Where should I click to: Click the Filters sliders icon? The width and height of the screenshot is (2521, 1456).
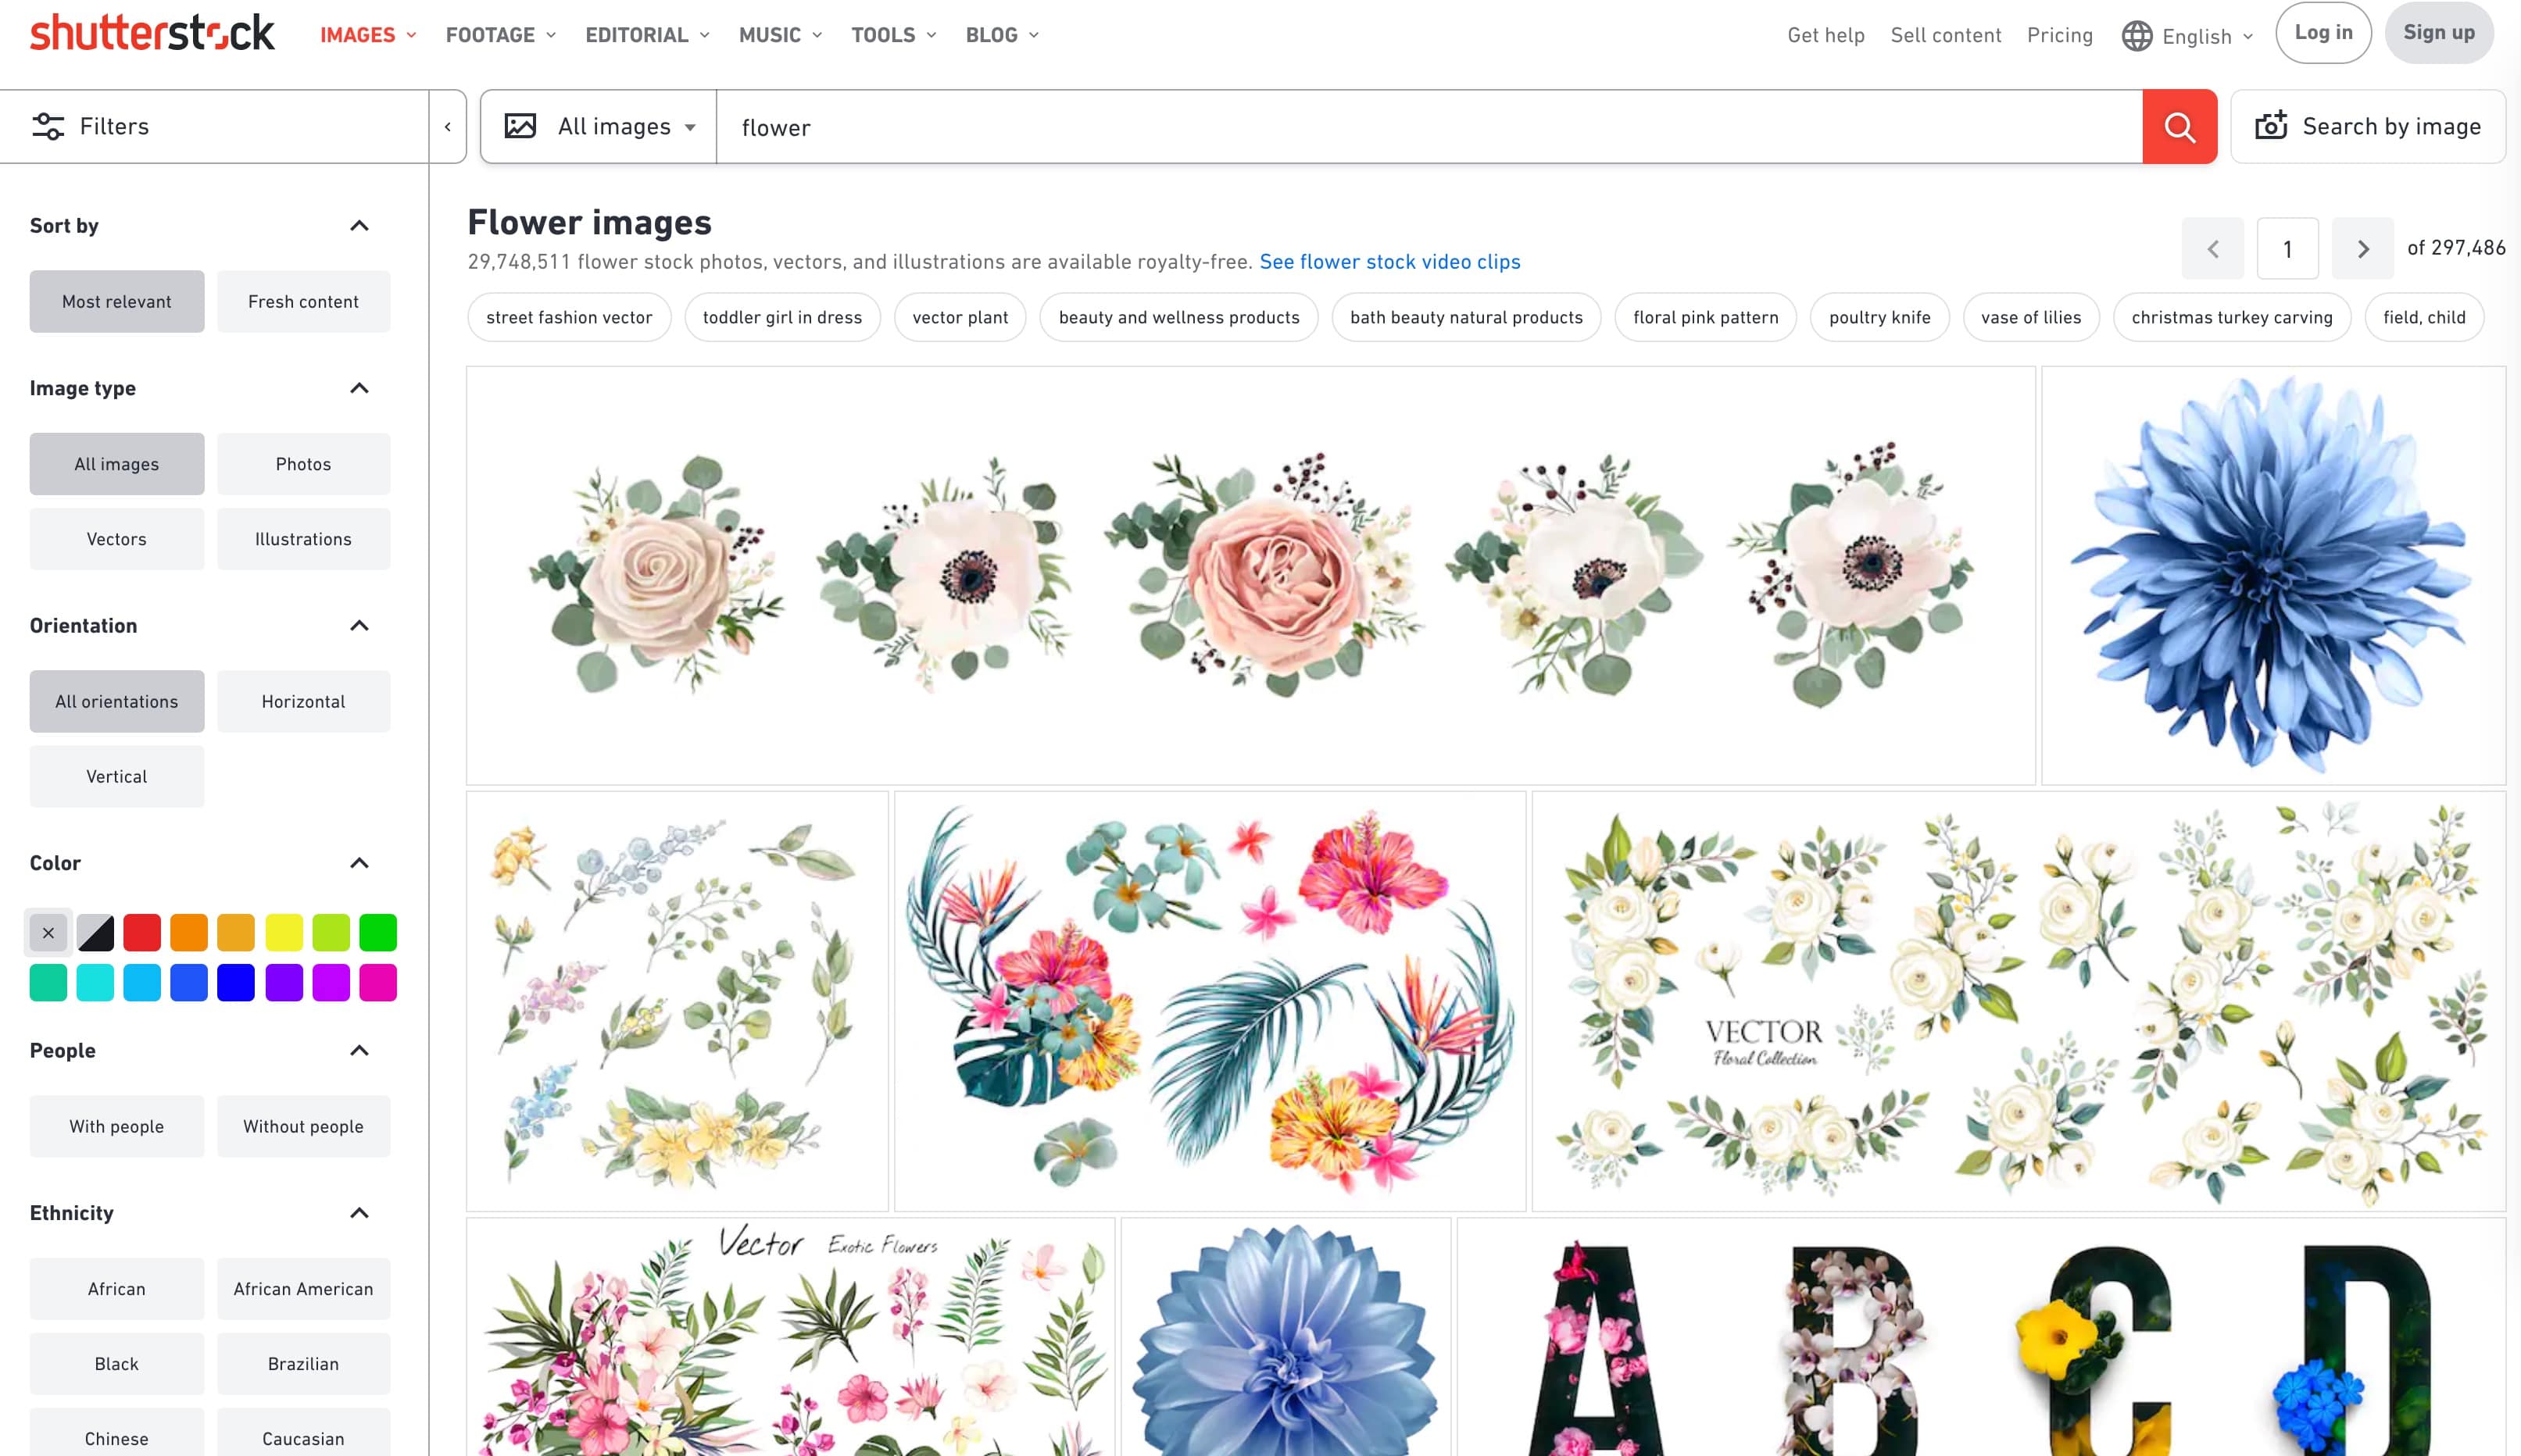(48, 126)
